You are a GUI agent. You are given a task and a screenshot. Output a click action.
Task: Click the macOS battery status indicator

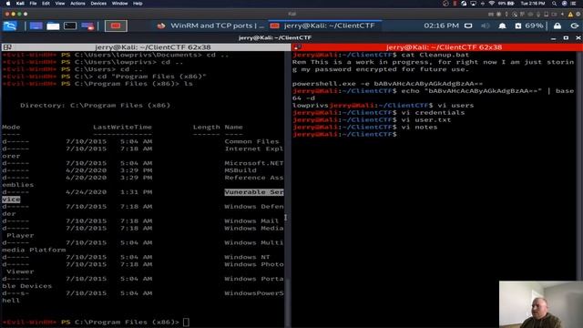click(x=506, y=4)
